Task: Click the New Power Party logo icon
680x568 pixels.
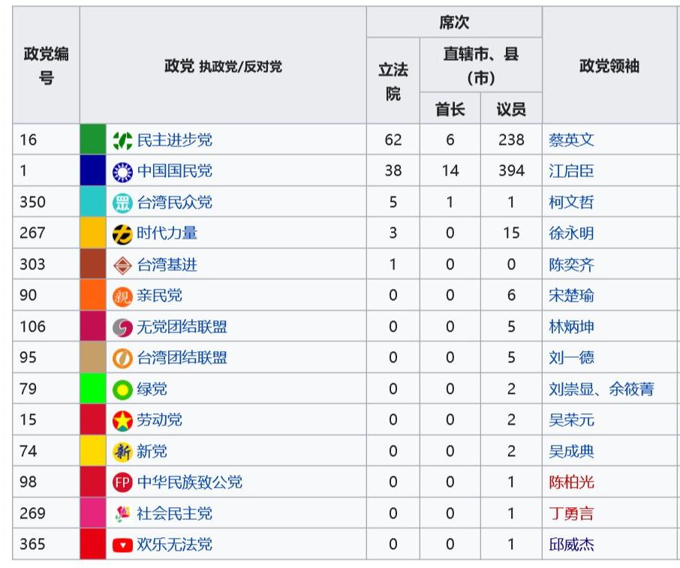Action: (x=122, y=234)
